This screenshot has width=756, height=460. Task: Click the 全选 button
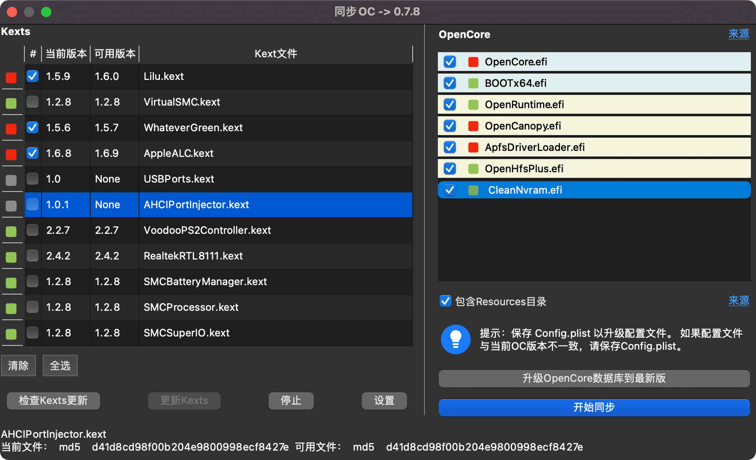tap(60, 366)
